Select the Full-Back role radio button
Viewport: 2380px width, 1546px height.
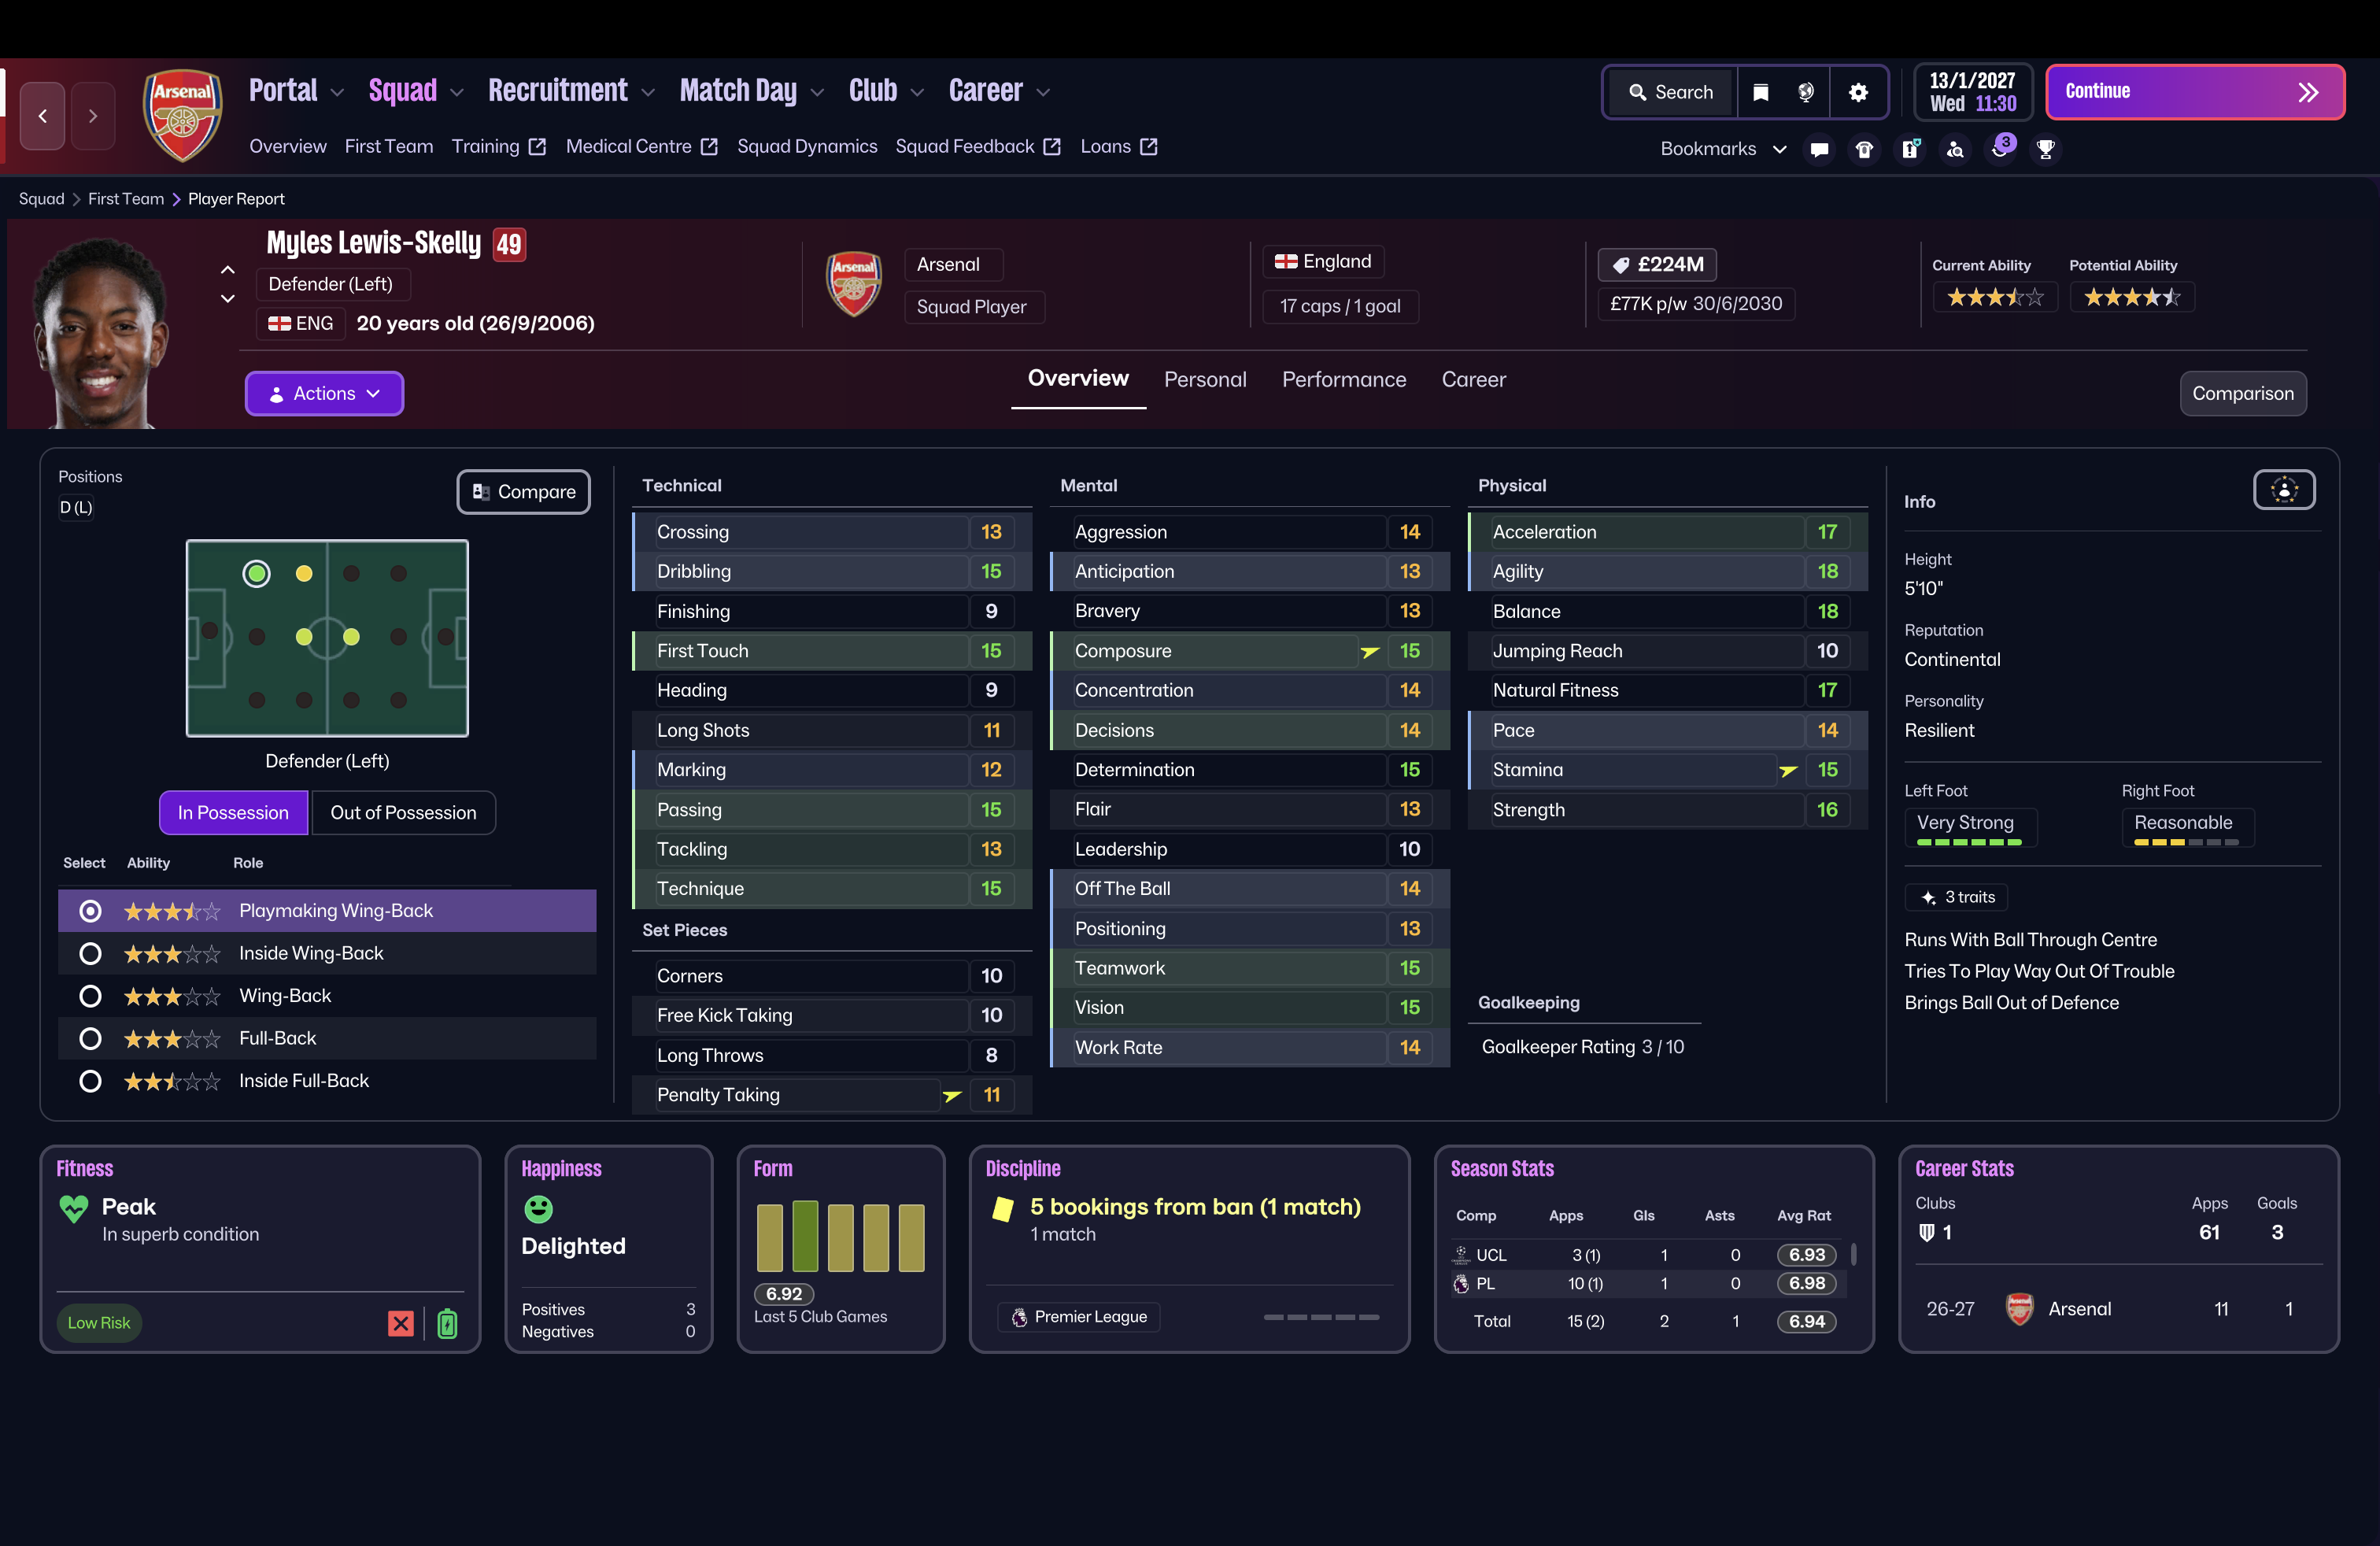(x=90, y=1039)
